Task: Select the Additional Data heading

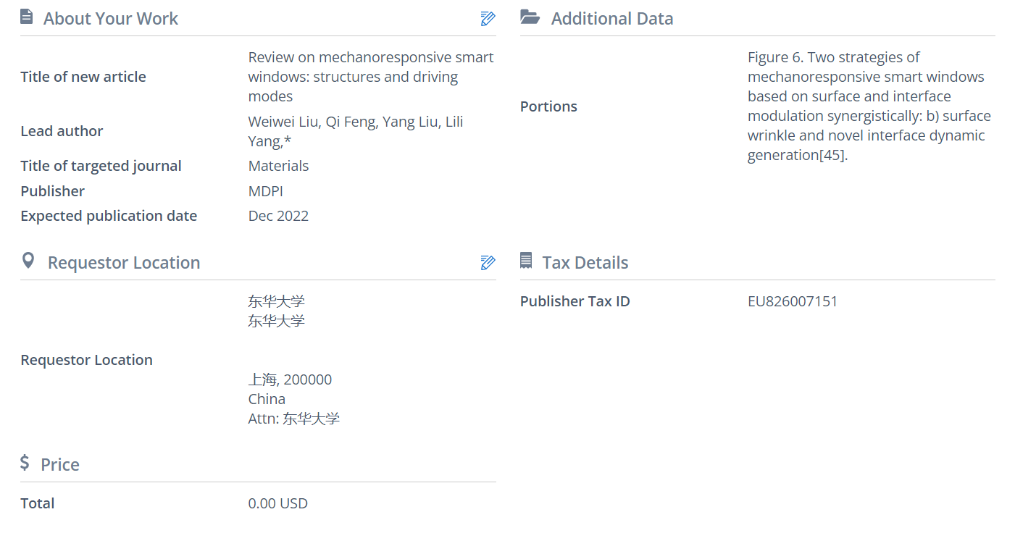Action: click(611, 19)
